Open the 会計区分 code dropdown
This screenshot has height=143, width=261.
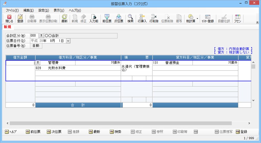pos(41,36)
